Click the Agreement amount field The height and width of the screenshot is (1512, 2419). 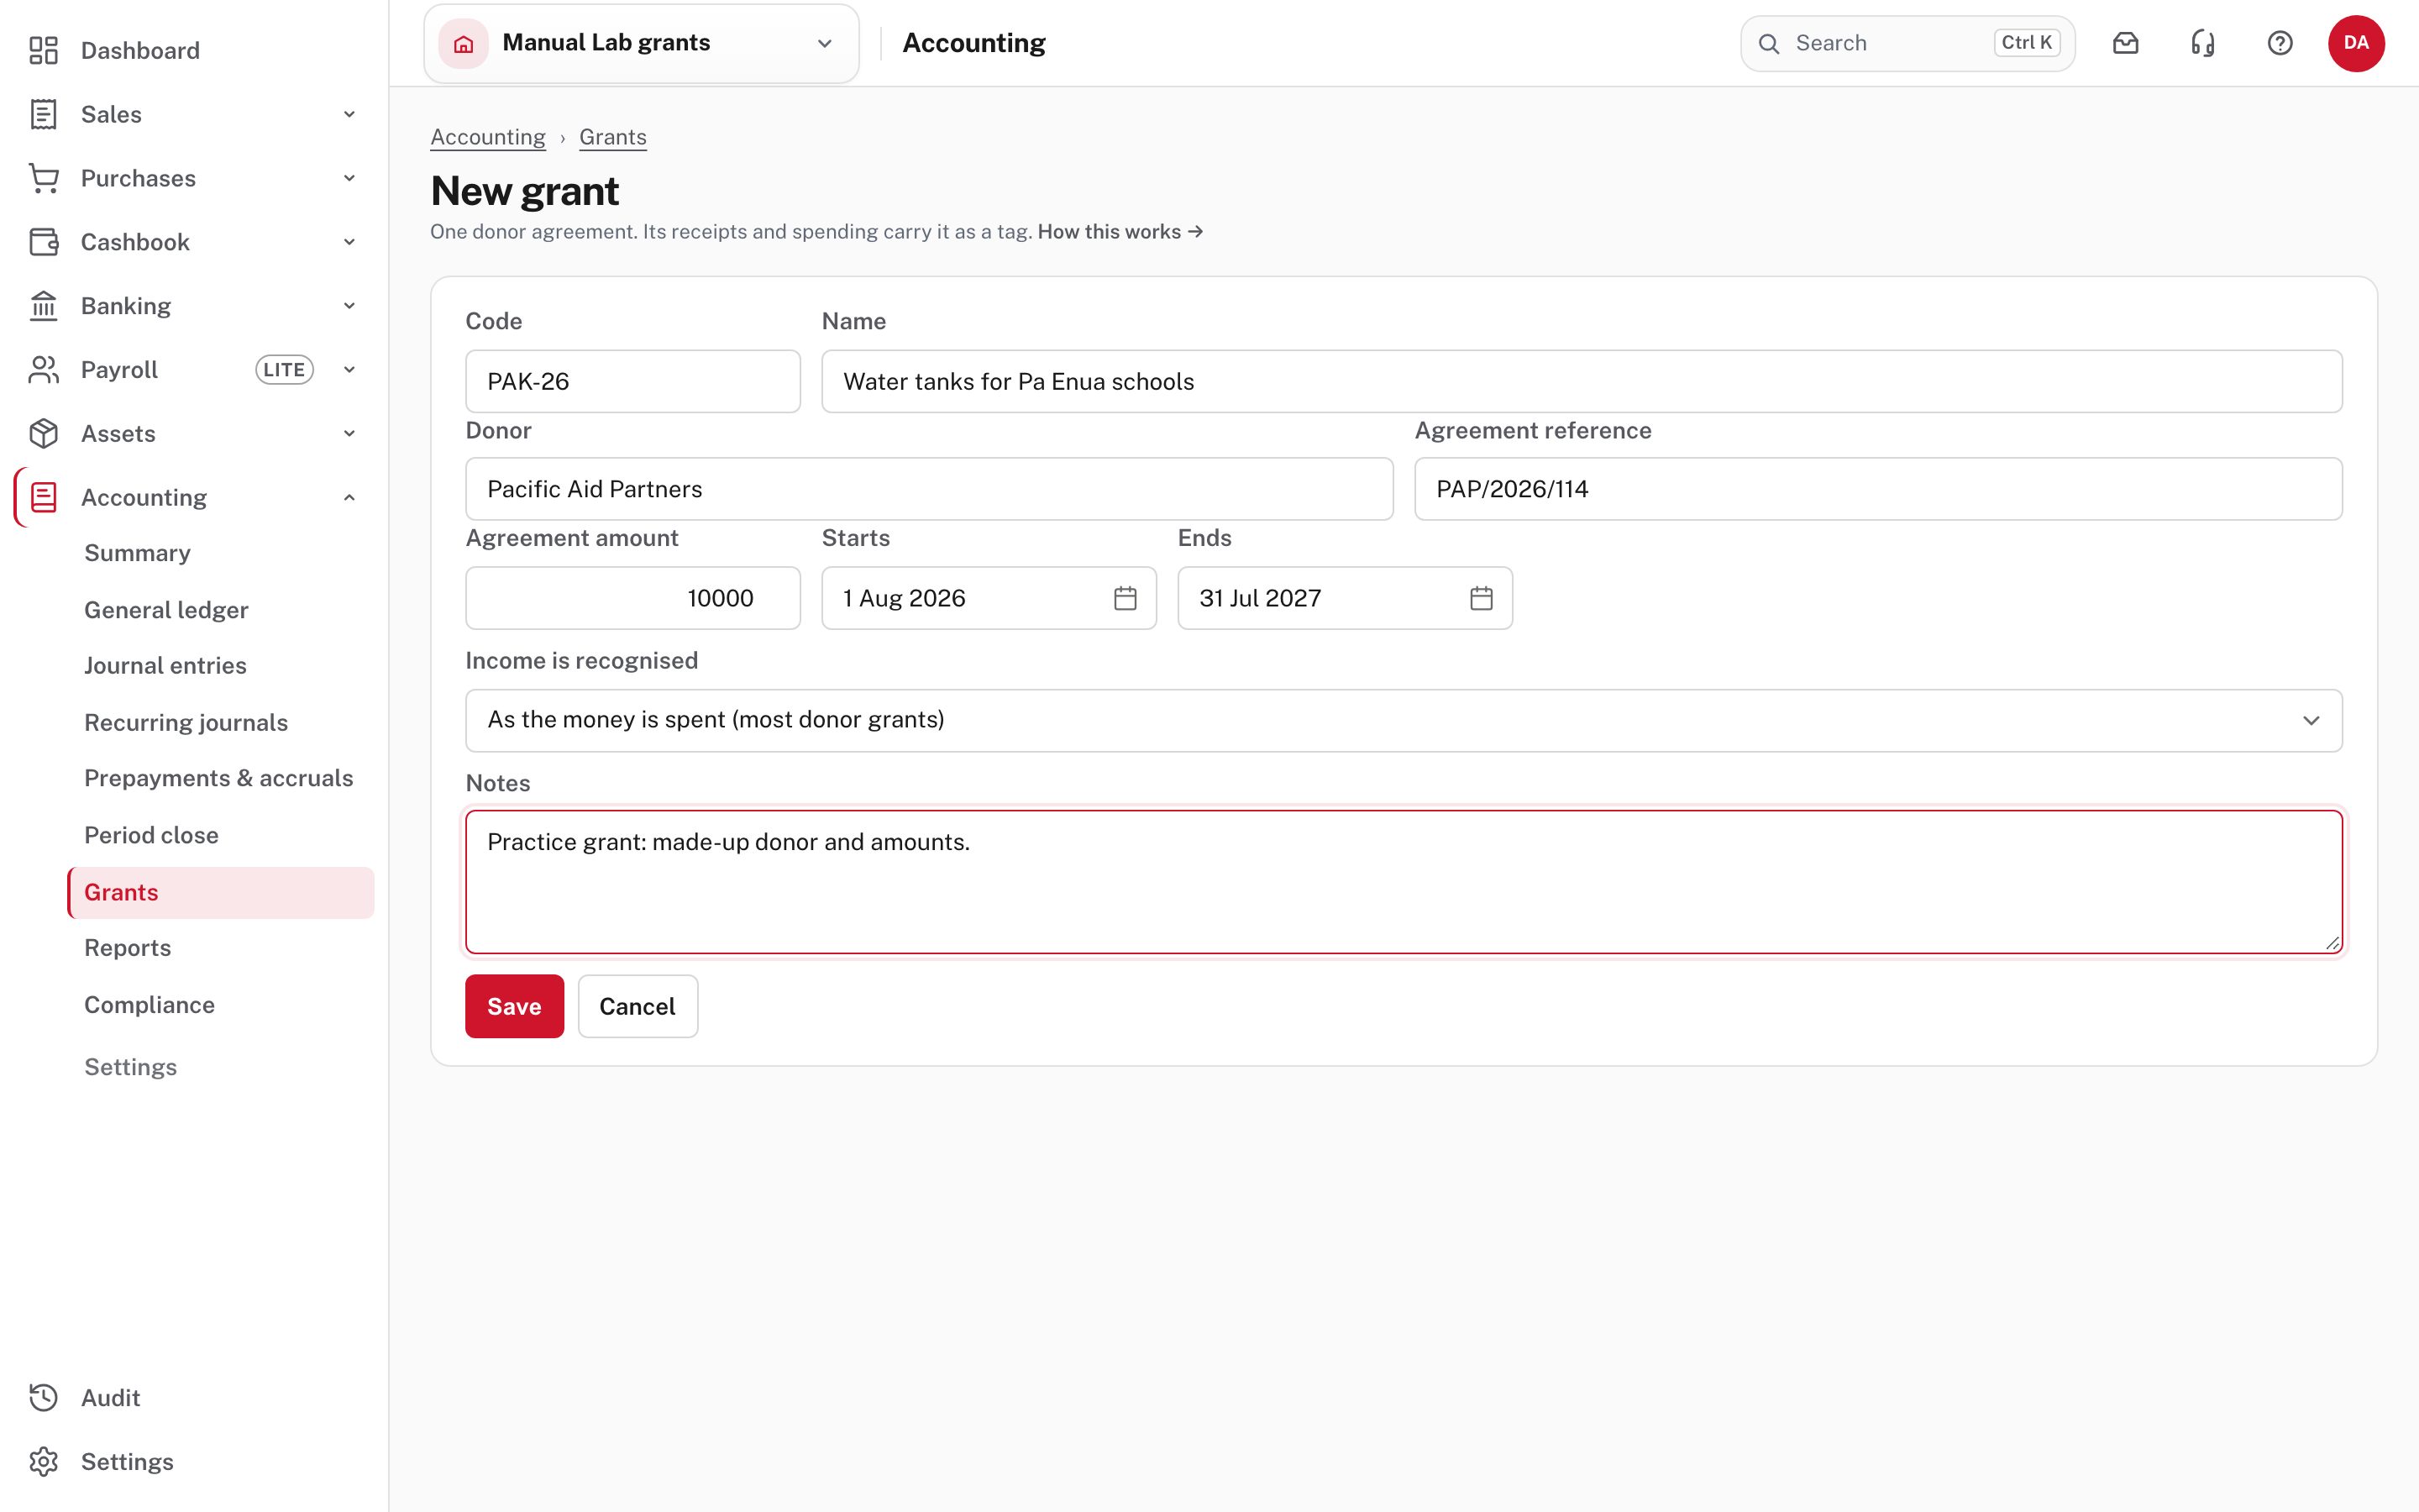pos(632,598)
